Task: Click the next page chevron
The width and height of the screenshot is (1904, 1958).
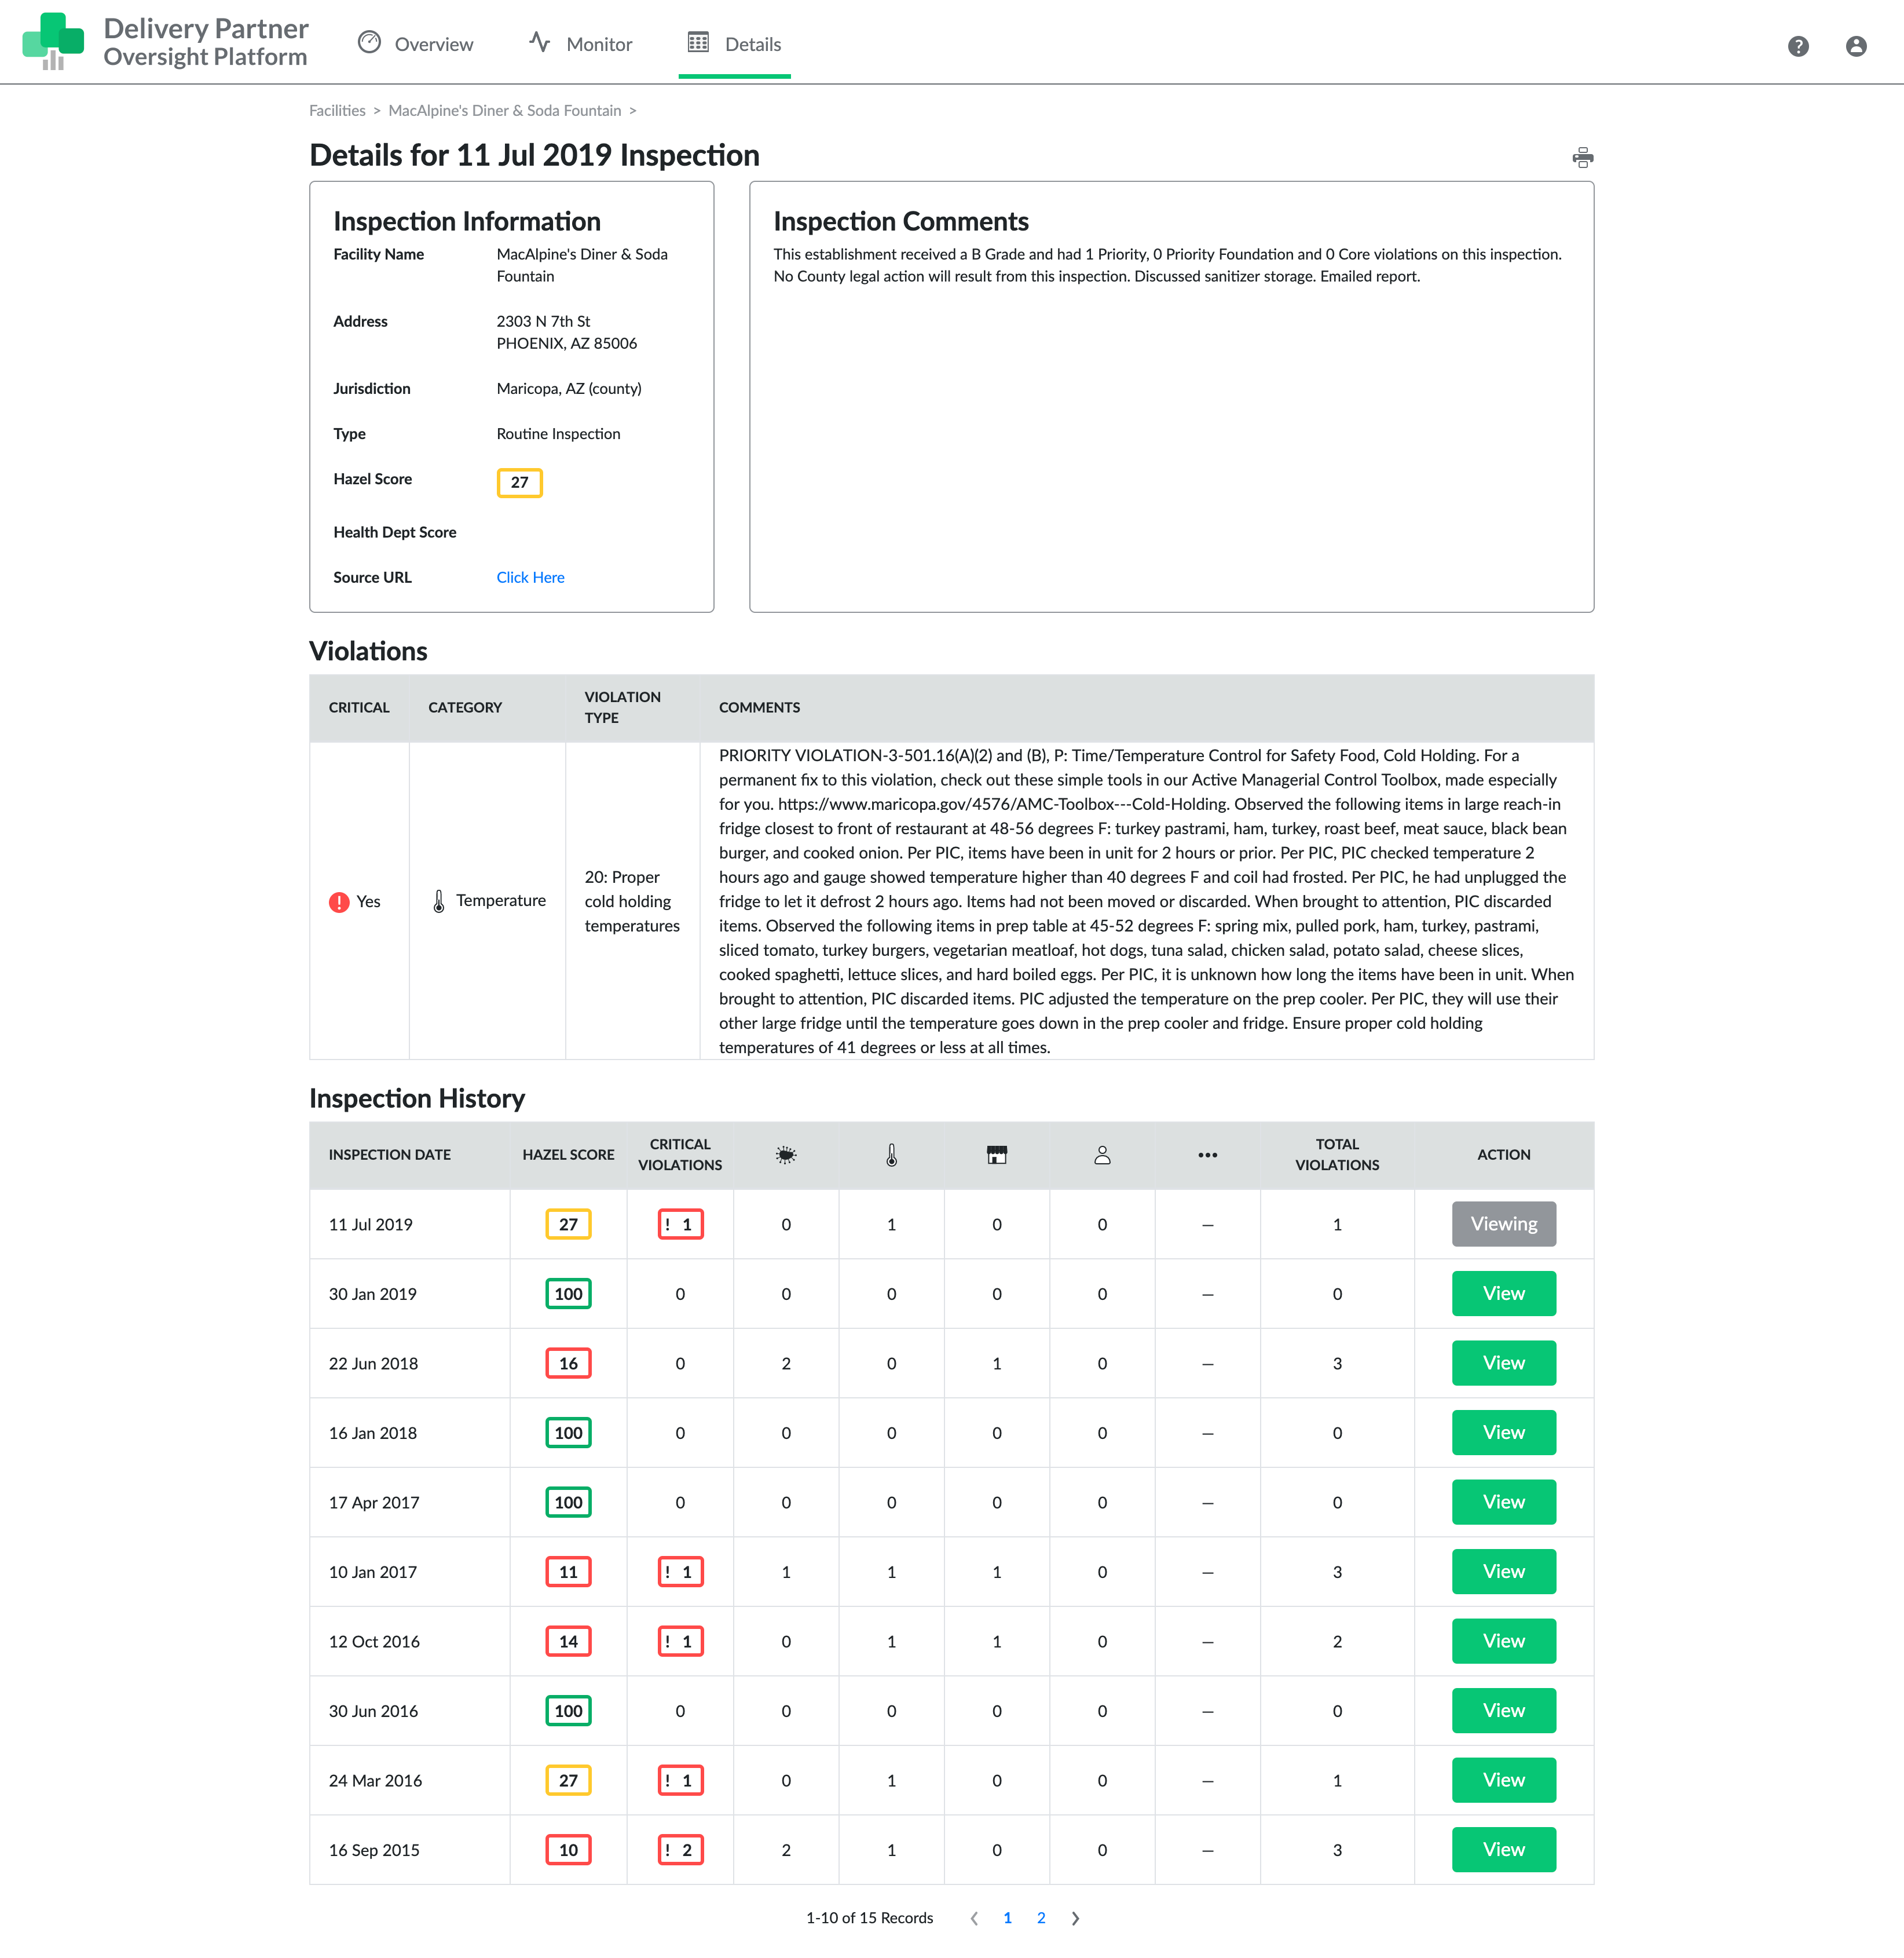Action: [1075, 1918]
